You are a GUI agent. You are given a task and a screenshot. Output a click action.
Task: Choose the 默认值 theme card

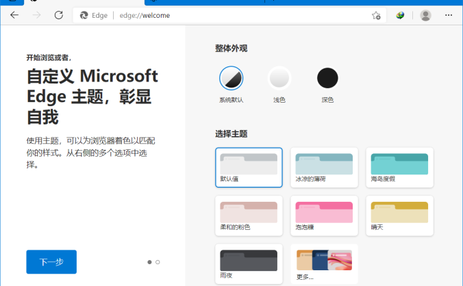point(249,168)
